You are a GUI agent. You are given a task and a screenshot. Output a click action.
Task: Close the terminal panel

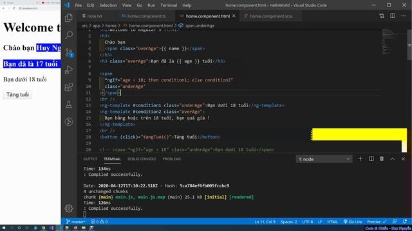403,159
